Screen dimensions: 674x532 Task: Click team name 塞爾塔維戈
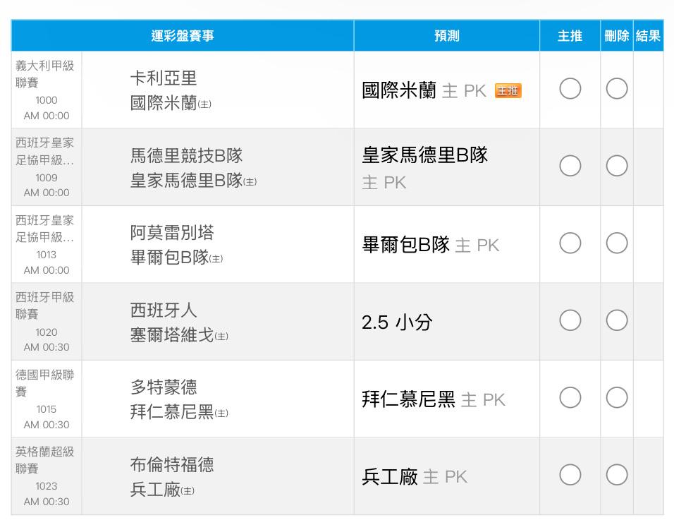coord(171,334)
